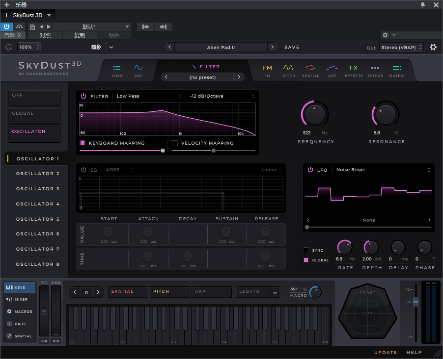Select next filter preset arrow

(239, 77)
